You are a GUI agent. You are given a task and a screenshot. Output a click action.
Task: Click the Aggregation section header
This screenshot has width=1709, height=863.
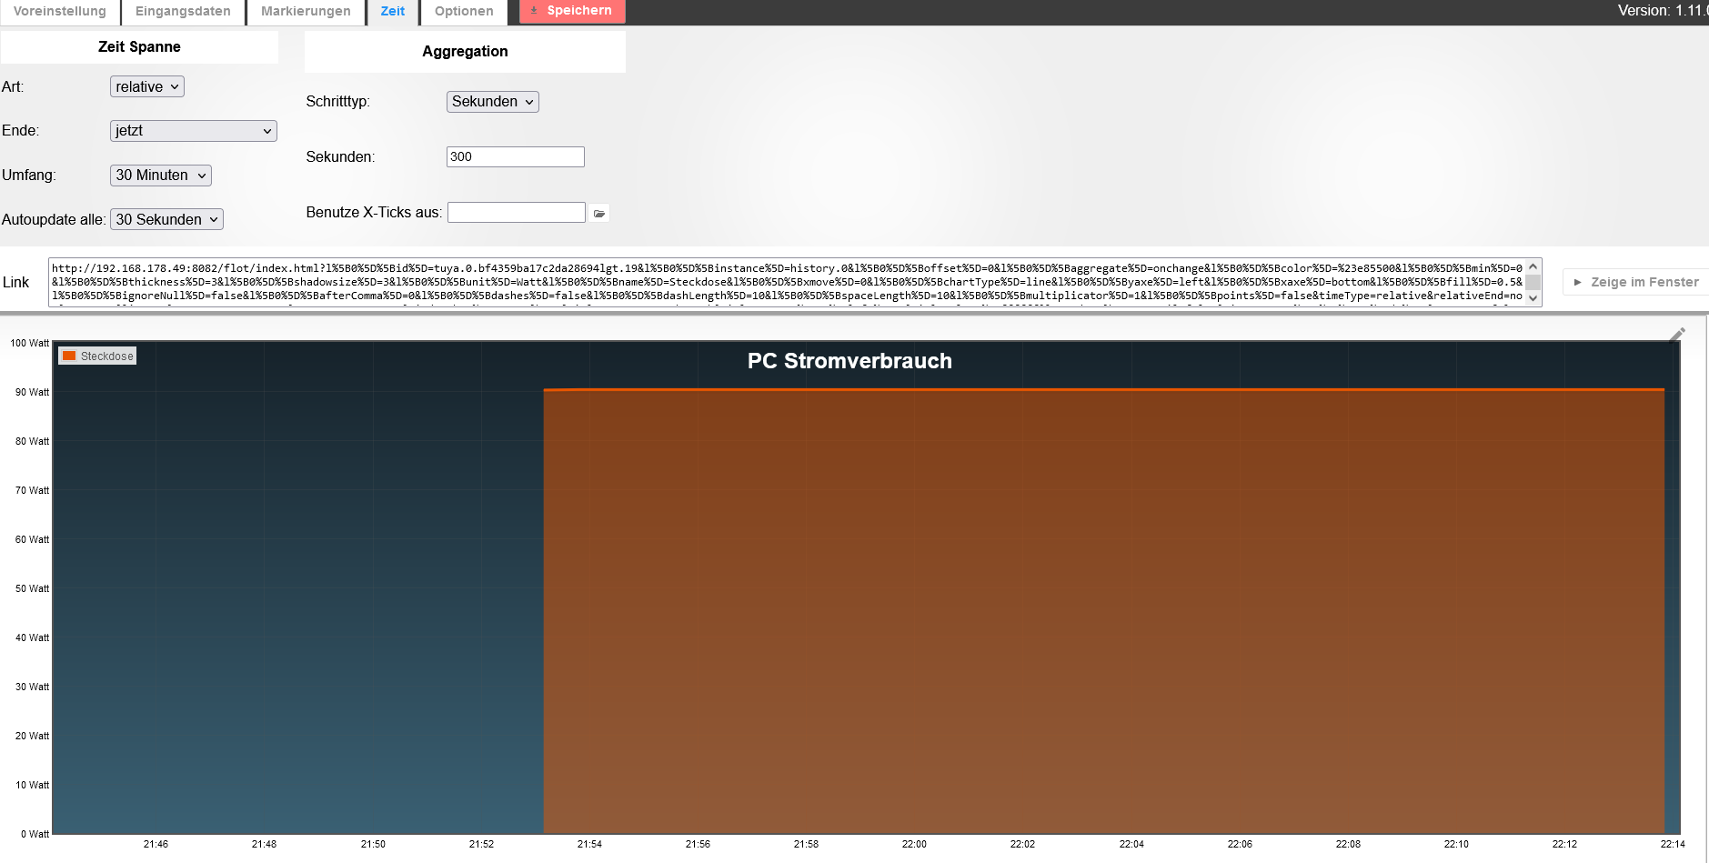pos(465,51)
